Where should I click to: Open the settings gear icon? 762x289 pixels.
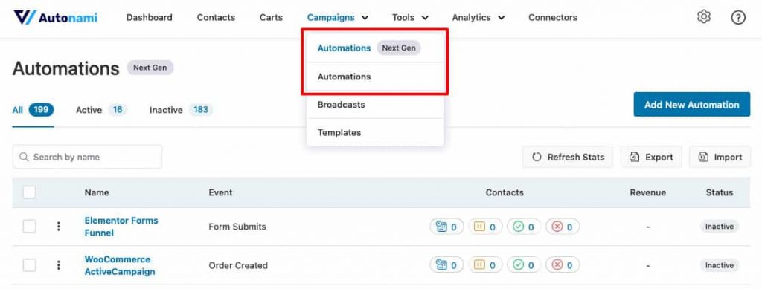[x=703, y=17]
